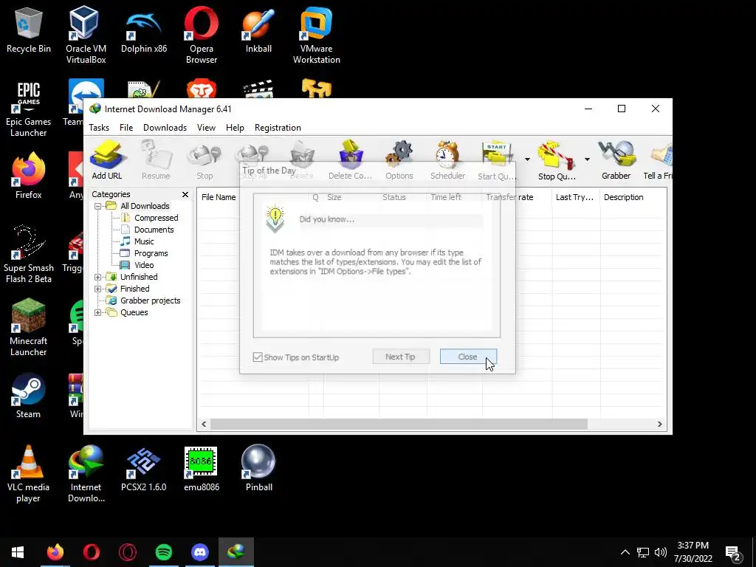This screenshot has width=756, height=567.
Task: Click the Add URL toolbar icon
Action: 107,160
